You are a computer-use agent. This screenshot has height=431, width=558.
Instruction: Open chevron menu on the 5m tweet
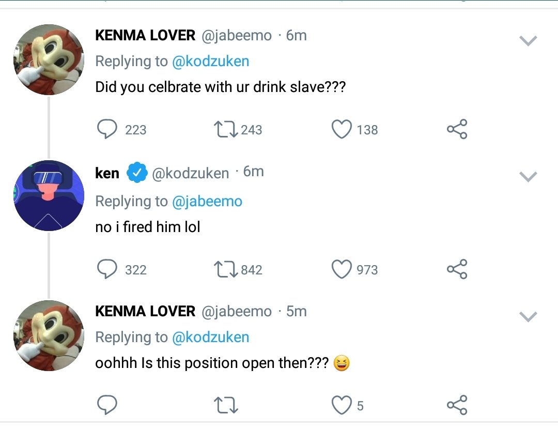[528, 316]
